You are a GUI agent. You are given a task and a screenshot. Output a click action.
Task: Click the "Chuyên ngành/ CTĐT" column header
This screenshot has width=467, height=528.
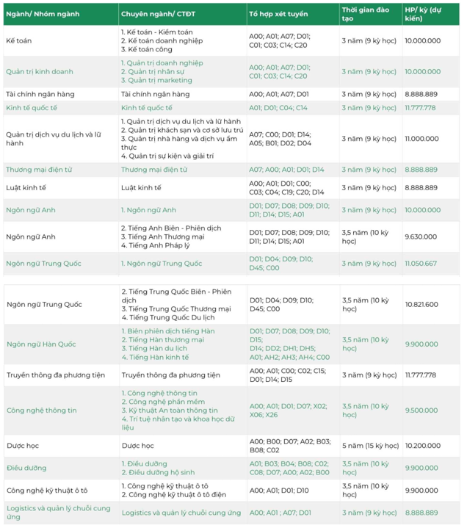[x=159, y=14]
